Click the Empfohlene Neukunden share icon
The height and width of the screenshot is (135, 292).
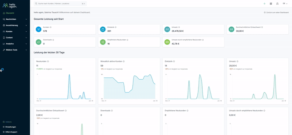[103, 42]
